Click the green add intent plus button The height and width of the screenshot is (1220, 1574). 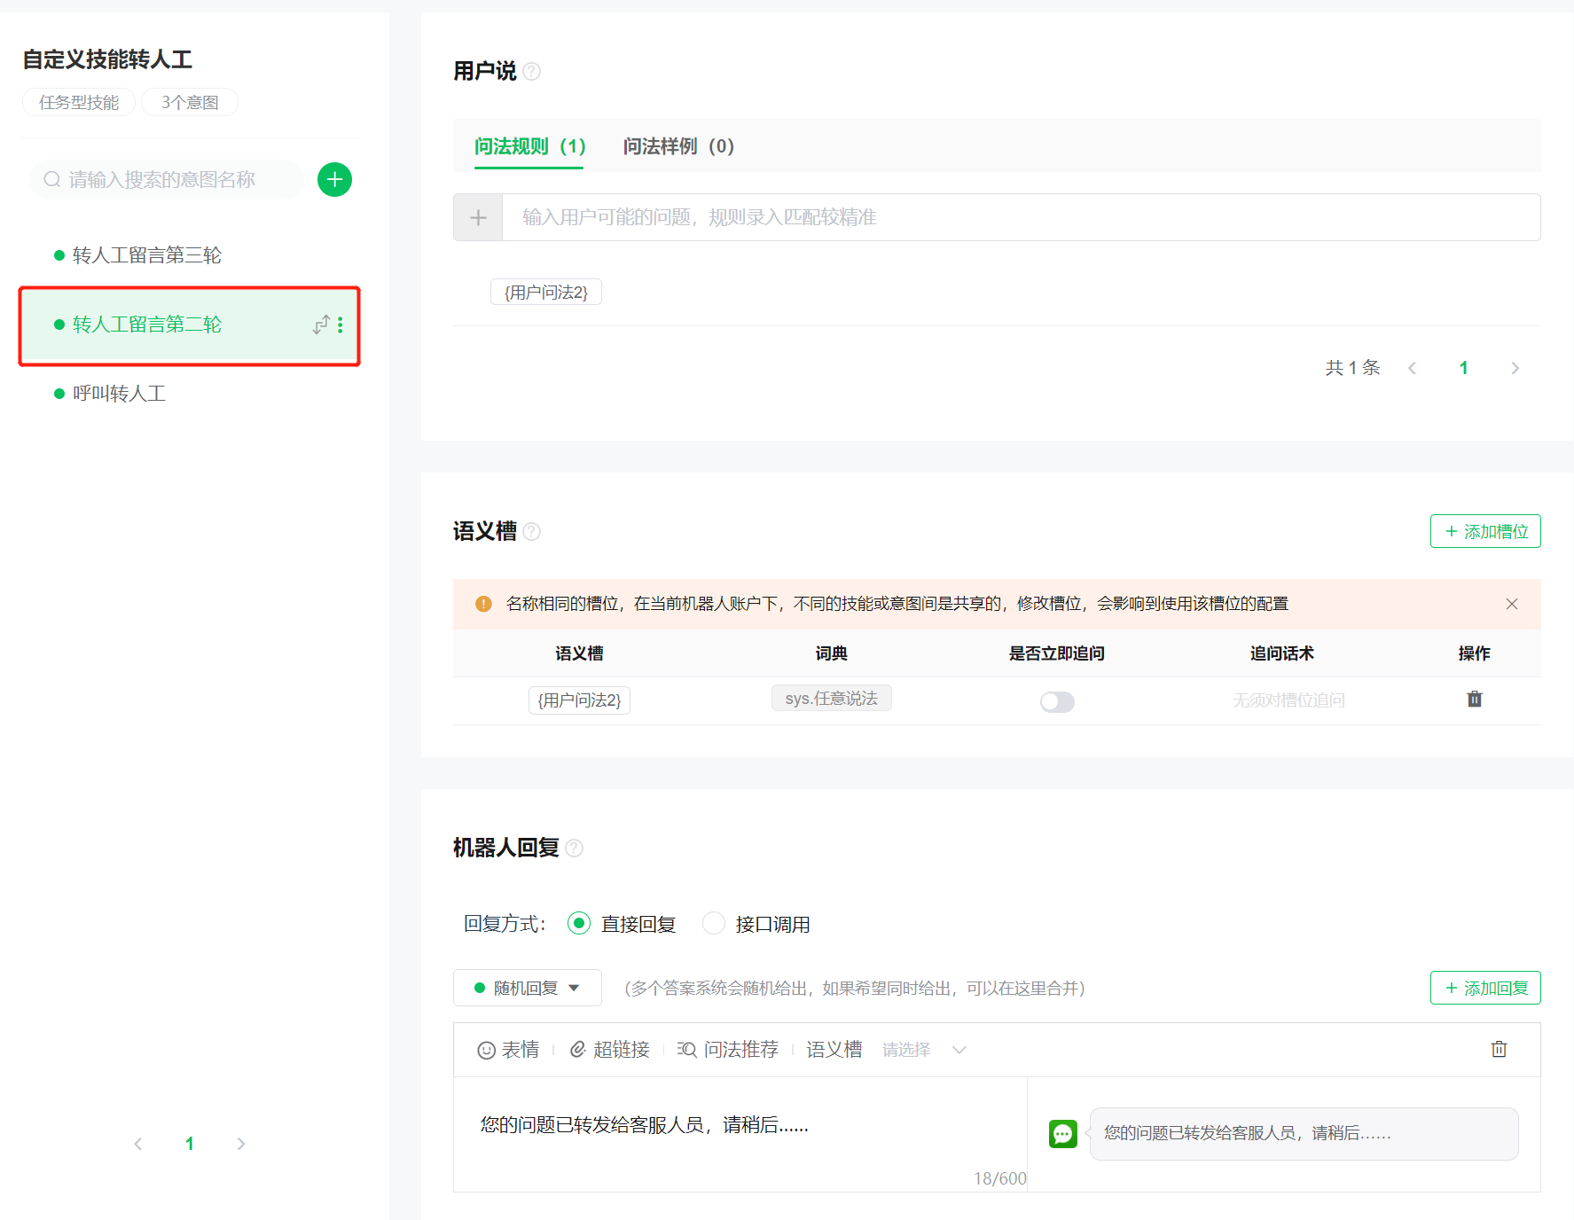pos(334,180)
